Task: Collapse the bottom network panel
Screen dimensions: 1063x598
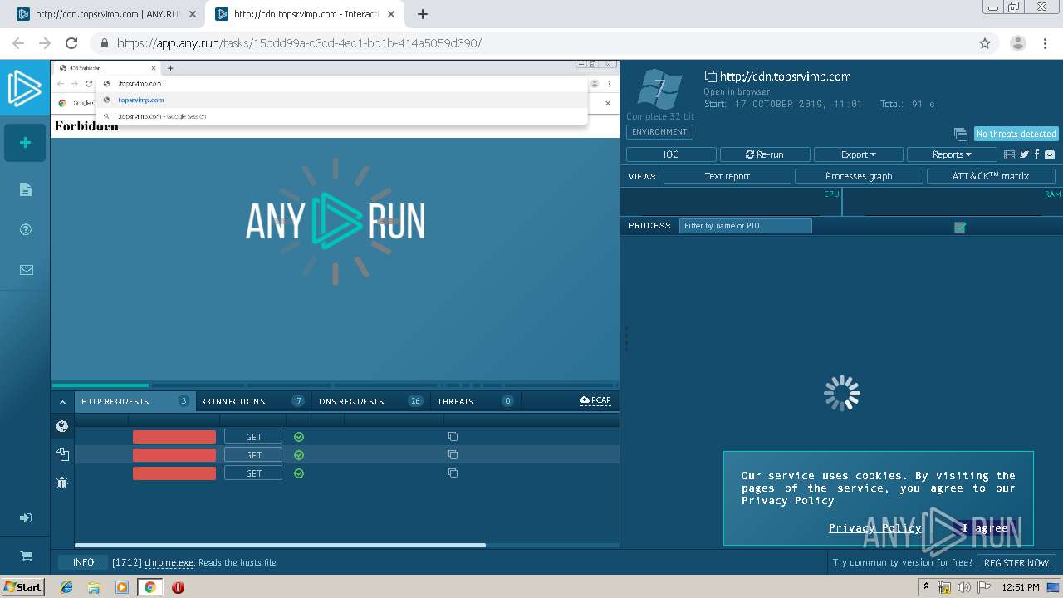Action: coord(62,401)
